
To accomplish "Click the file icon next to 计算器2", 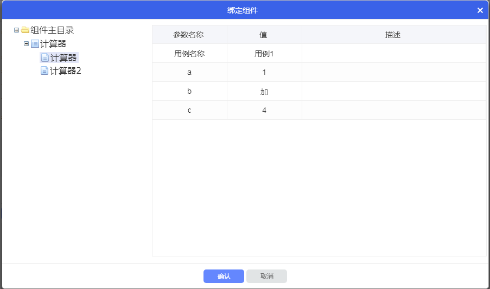I will pyautogui.click(x=44, y=71).
